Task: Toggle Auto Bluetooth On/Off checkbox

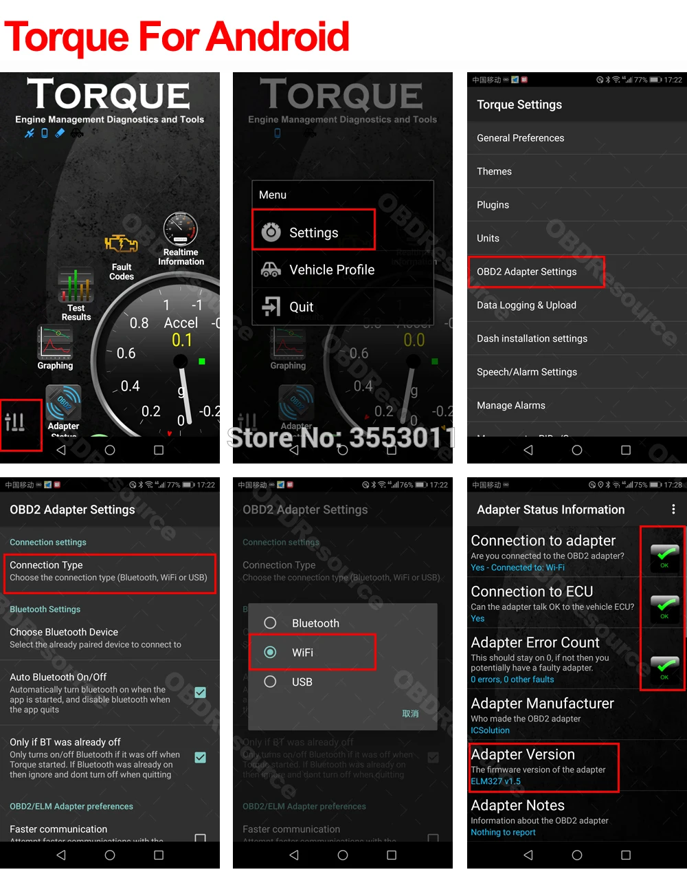Action: pos(201,693)
